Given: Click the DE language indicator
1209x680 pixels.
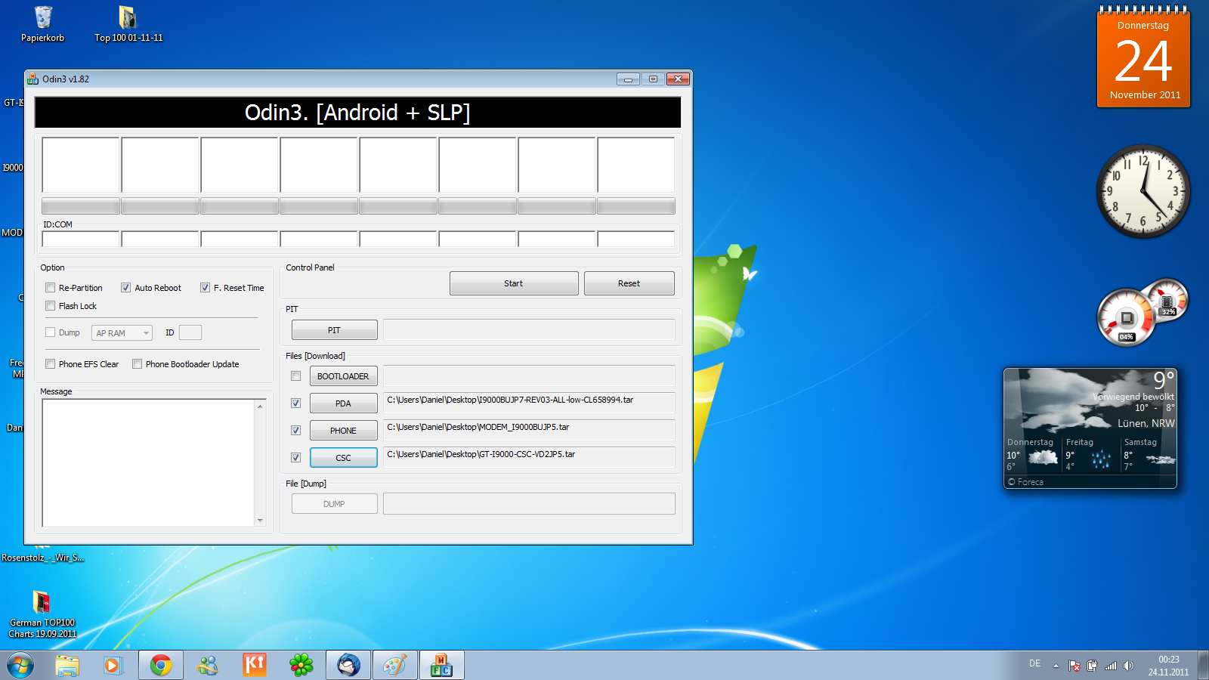Looking at the screenshot, I should [x=1034, y=663].
